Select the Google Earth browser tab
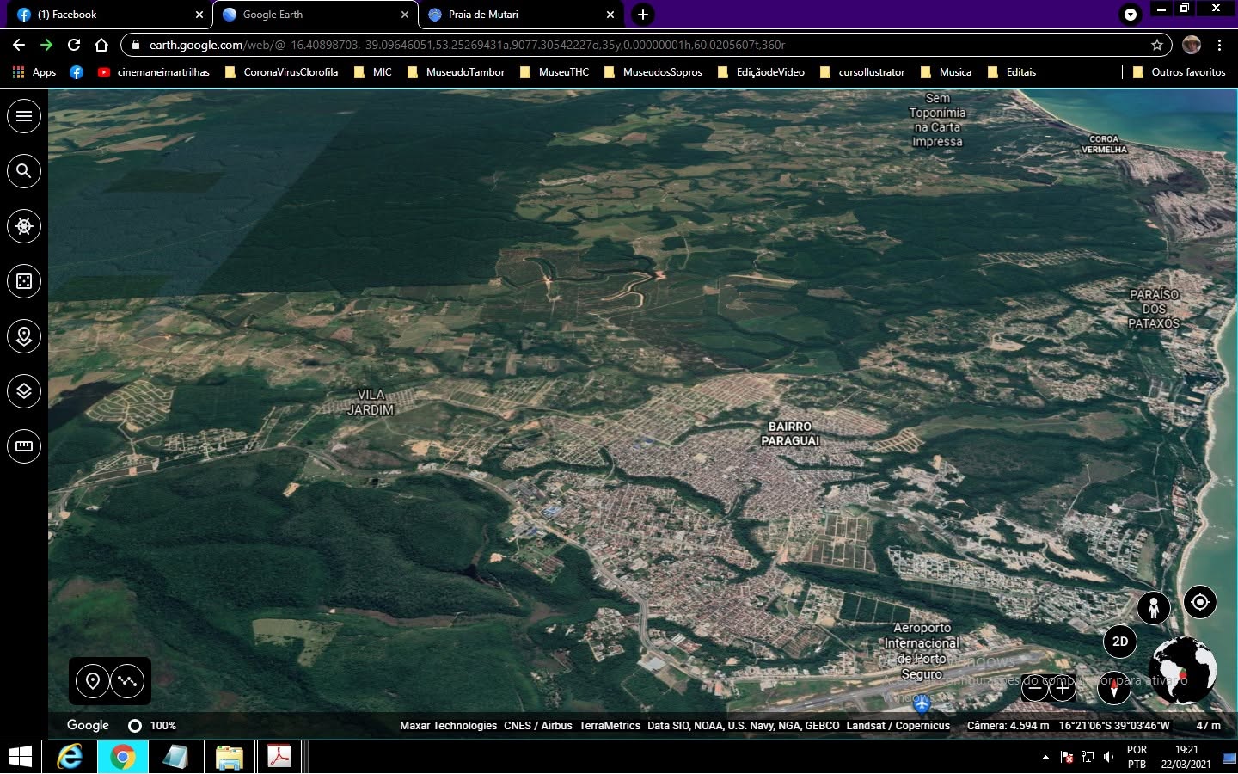Viewport: 1238px width, 774px height. pos(315,15)
